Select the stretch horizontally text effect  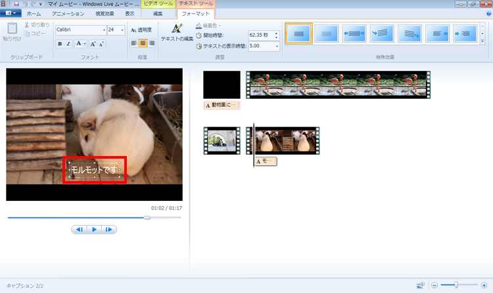click(x=354, y=34)
